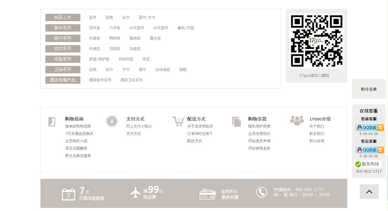Click the airplane free shipping icon

point(135,193)
